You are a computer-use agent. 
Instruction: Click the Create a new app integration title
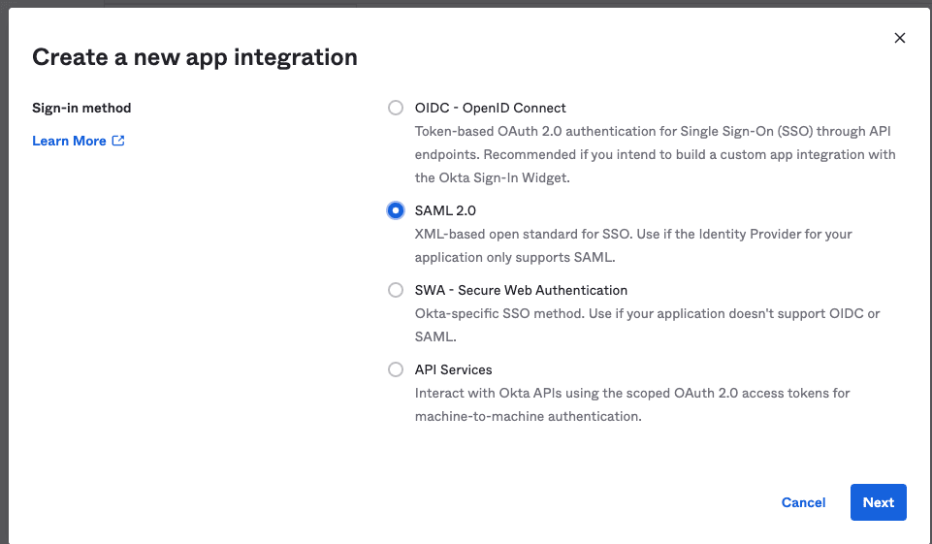click(195, 57)
